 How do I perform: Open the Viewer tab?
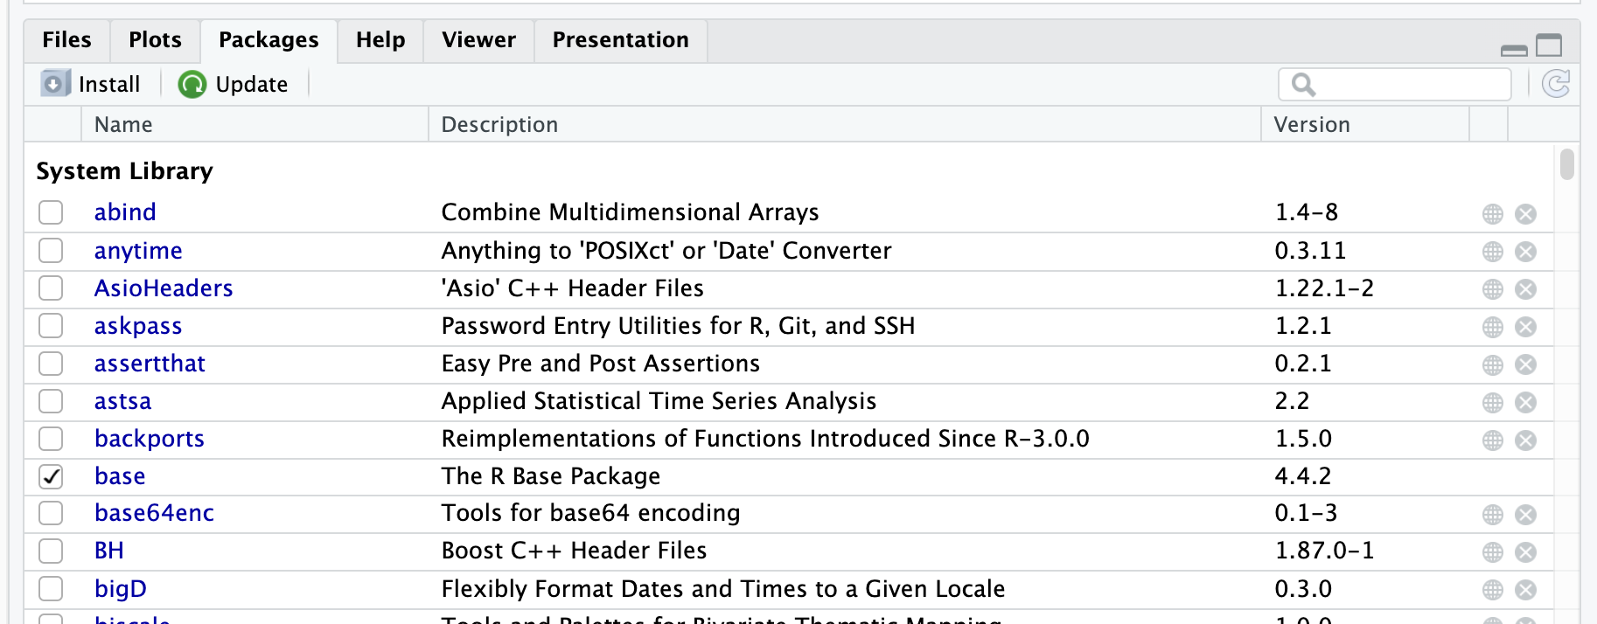tap(478, 40)
